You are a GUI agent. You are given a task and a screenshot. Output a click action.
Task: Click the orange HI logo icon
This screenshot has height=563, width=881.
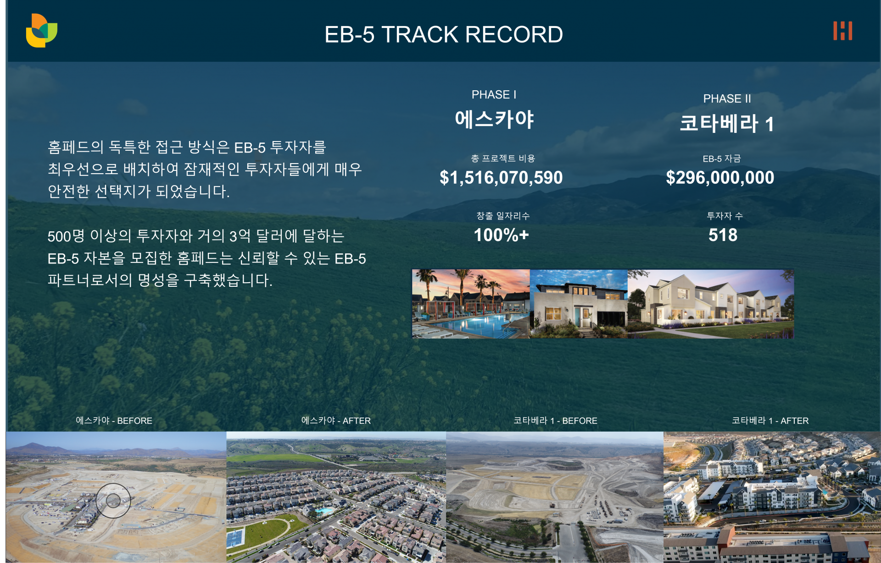(843, 31)
